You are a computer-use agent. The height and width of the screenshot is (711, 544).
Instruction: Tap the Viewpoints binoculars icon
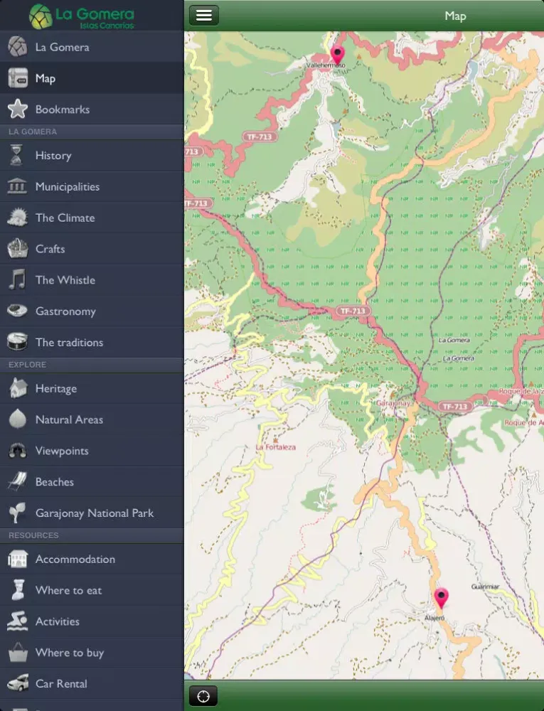(x=17, y=450)
